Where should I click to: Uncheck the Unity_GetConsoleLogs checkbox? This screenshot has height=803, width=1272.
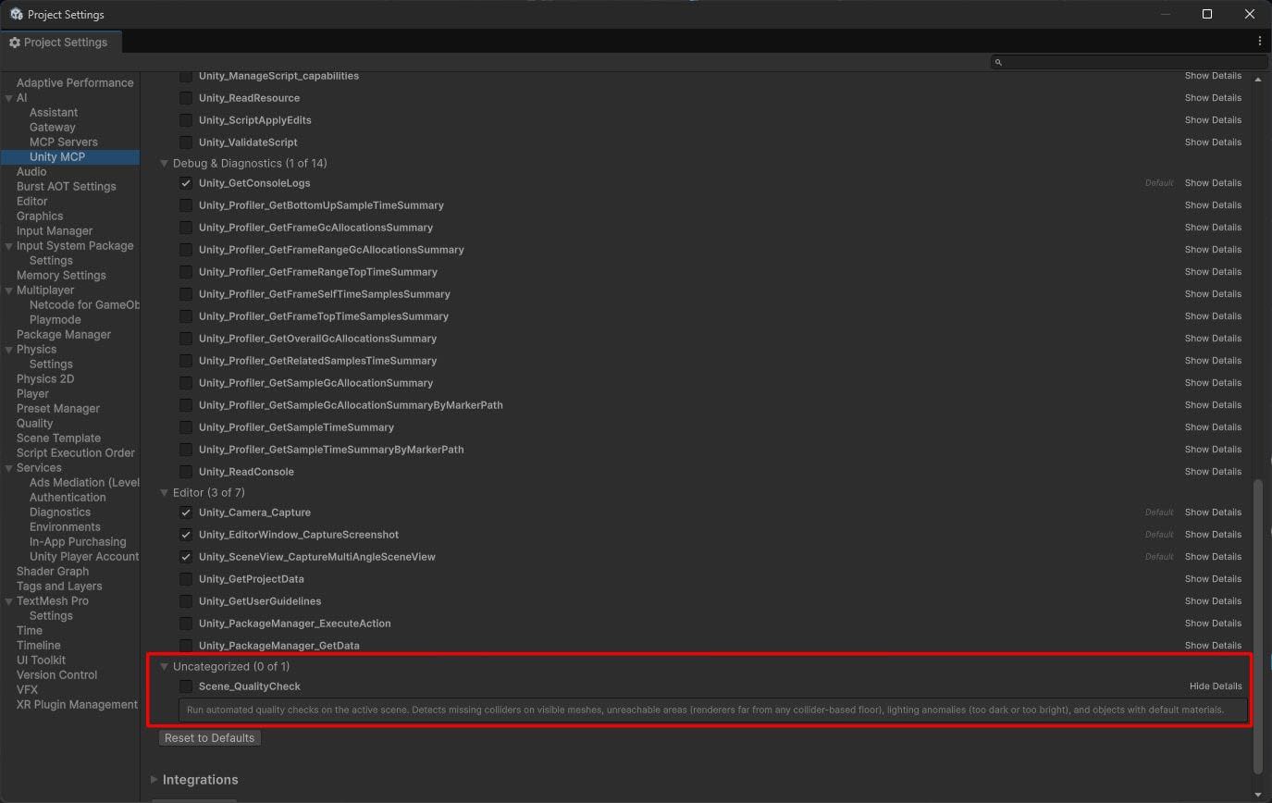(186, 183)
